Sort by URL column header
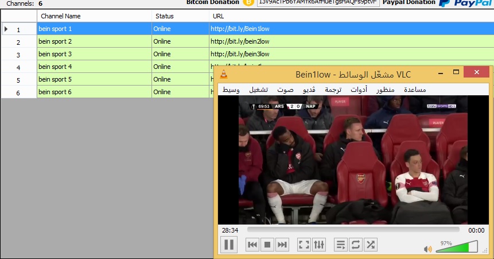Viewport: 494px width, 259px height. 351,16
